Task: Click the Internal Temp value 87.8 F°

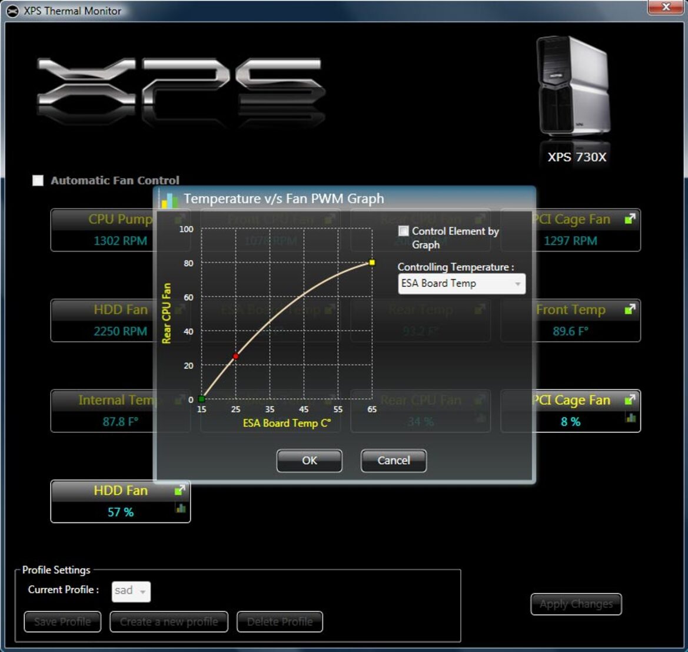Action: [120, 422]
